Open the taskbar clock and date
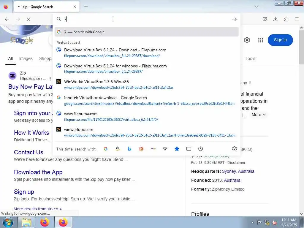Viewport: 304px width, 228px height. 289,222
